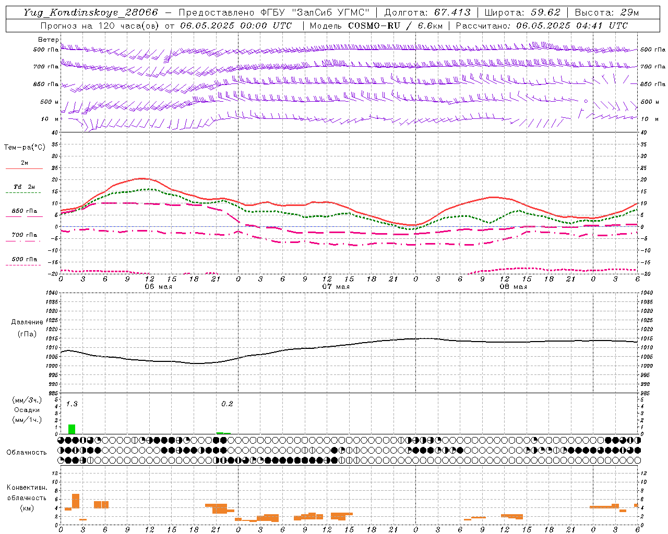Click the 0.2 precipitation amount

click(227, 404)
